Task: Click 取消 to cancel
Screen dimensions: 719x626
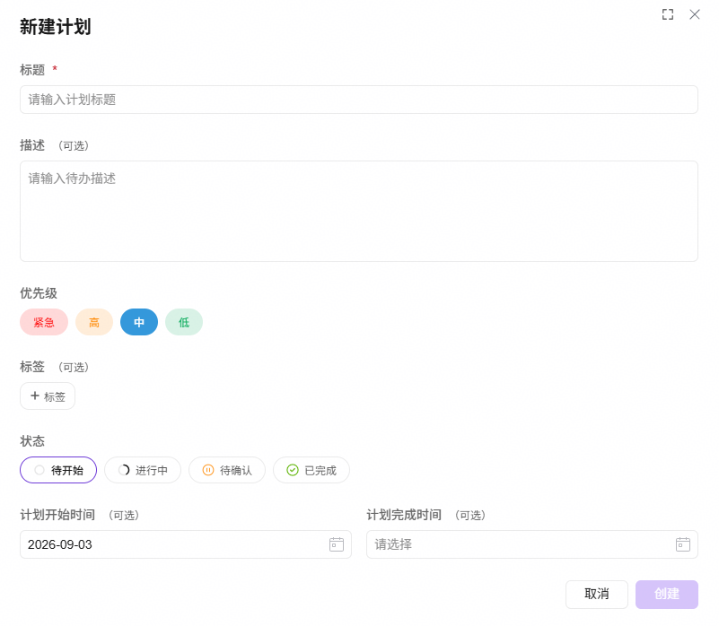Action: (597, 595)
